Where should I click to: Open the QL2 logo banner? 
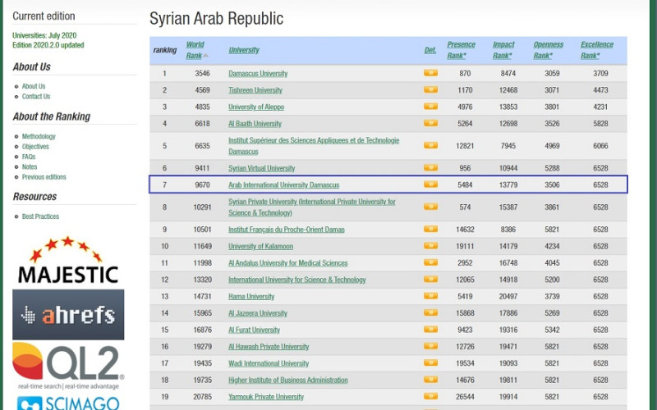point(68,366)
